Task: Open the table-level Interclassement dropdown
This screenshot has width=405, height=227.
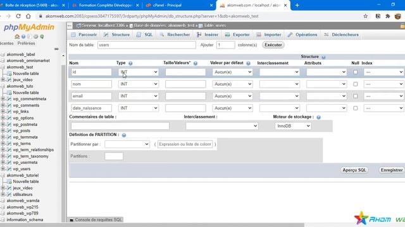Action: coord(221,126)
